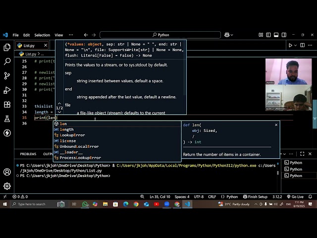317x238 pixels.
Task: Select the license suggestion
Action: click(117, 141)
